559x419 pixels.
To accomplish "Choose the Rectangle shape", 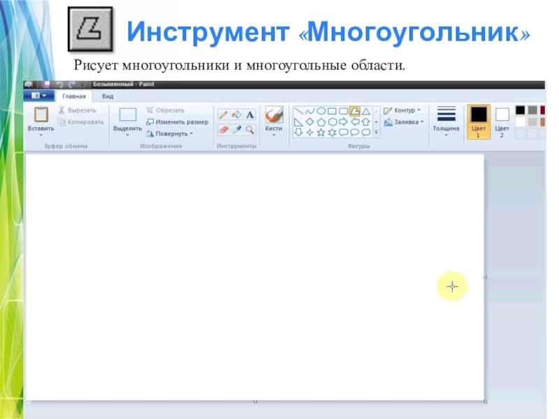I will tap(333, 111).
